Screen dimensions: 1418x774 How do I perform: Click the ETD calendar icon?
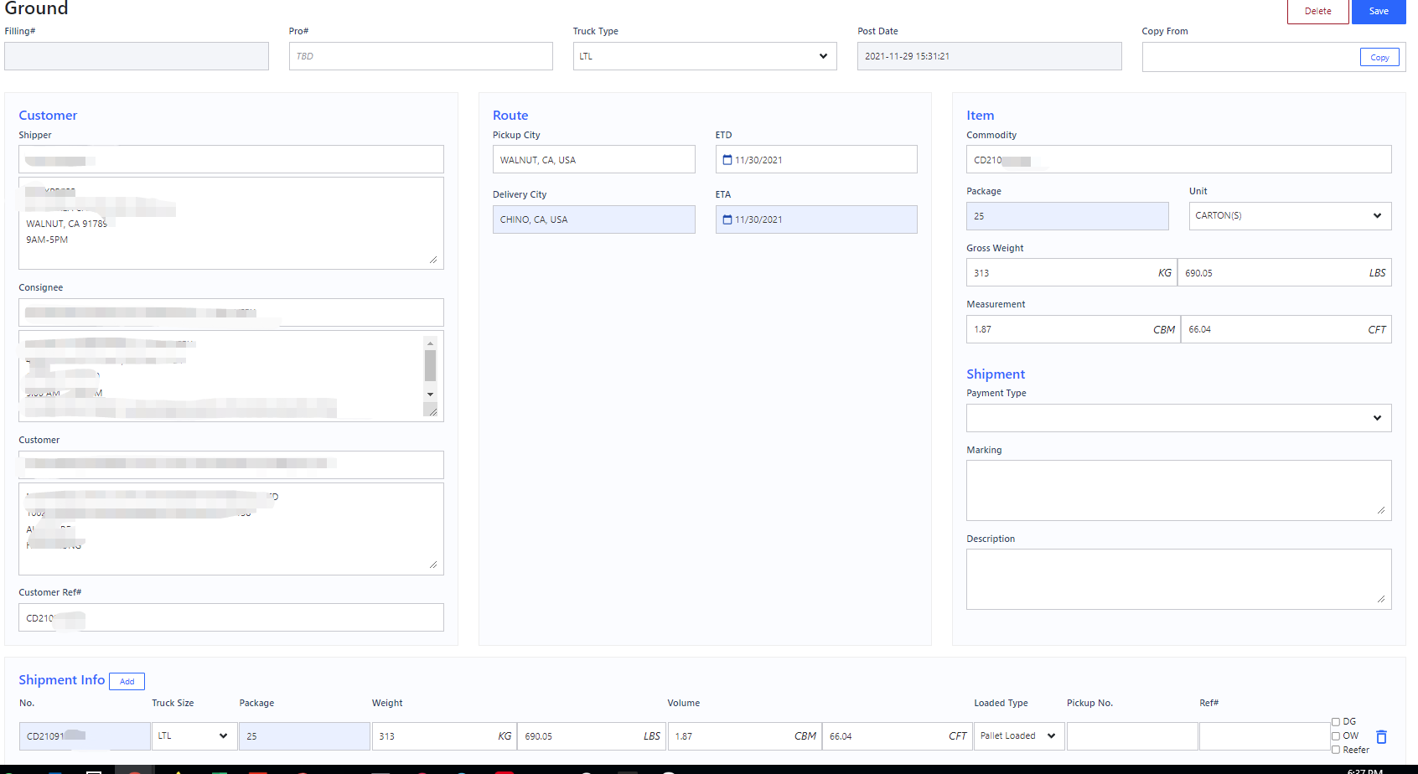(727, 160)
